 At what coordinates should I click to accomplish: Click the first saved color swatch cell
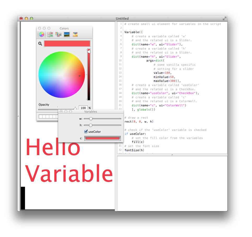coord(41,117)
